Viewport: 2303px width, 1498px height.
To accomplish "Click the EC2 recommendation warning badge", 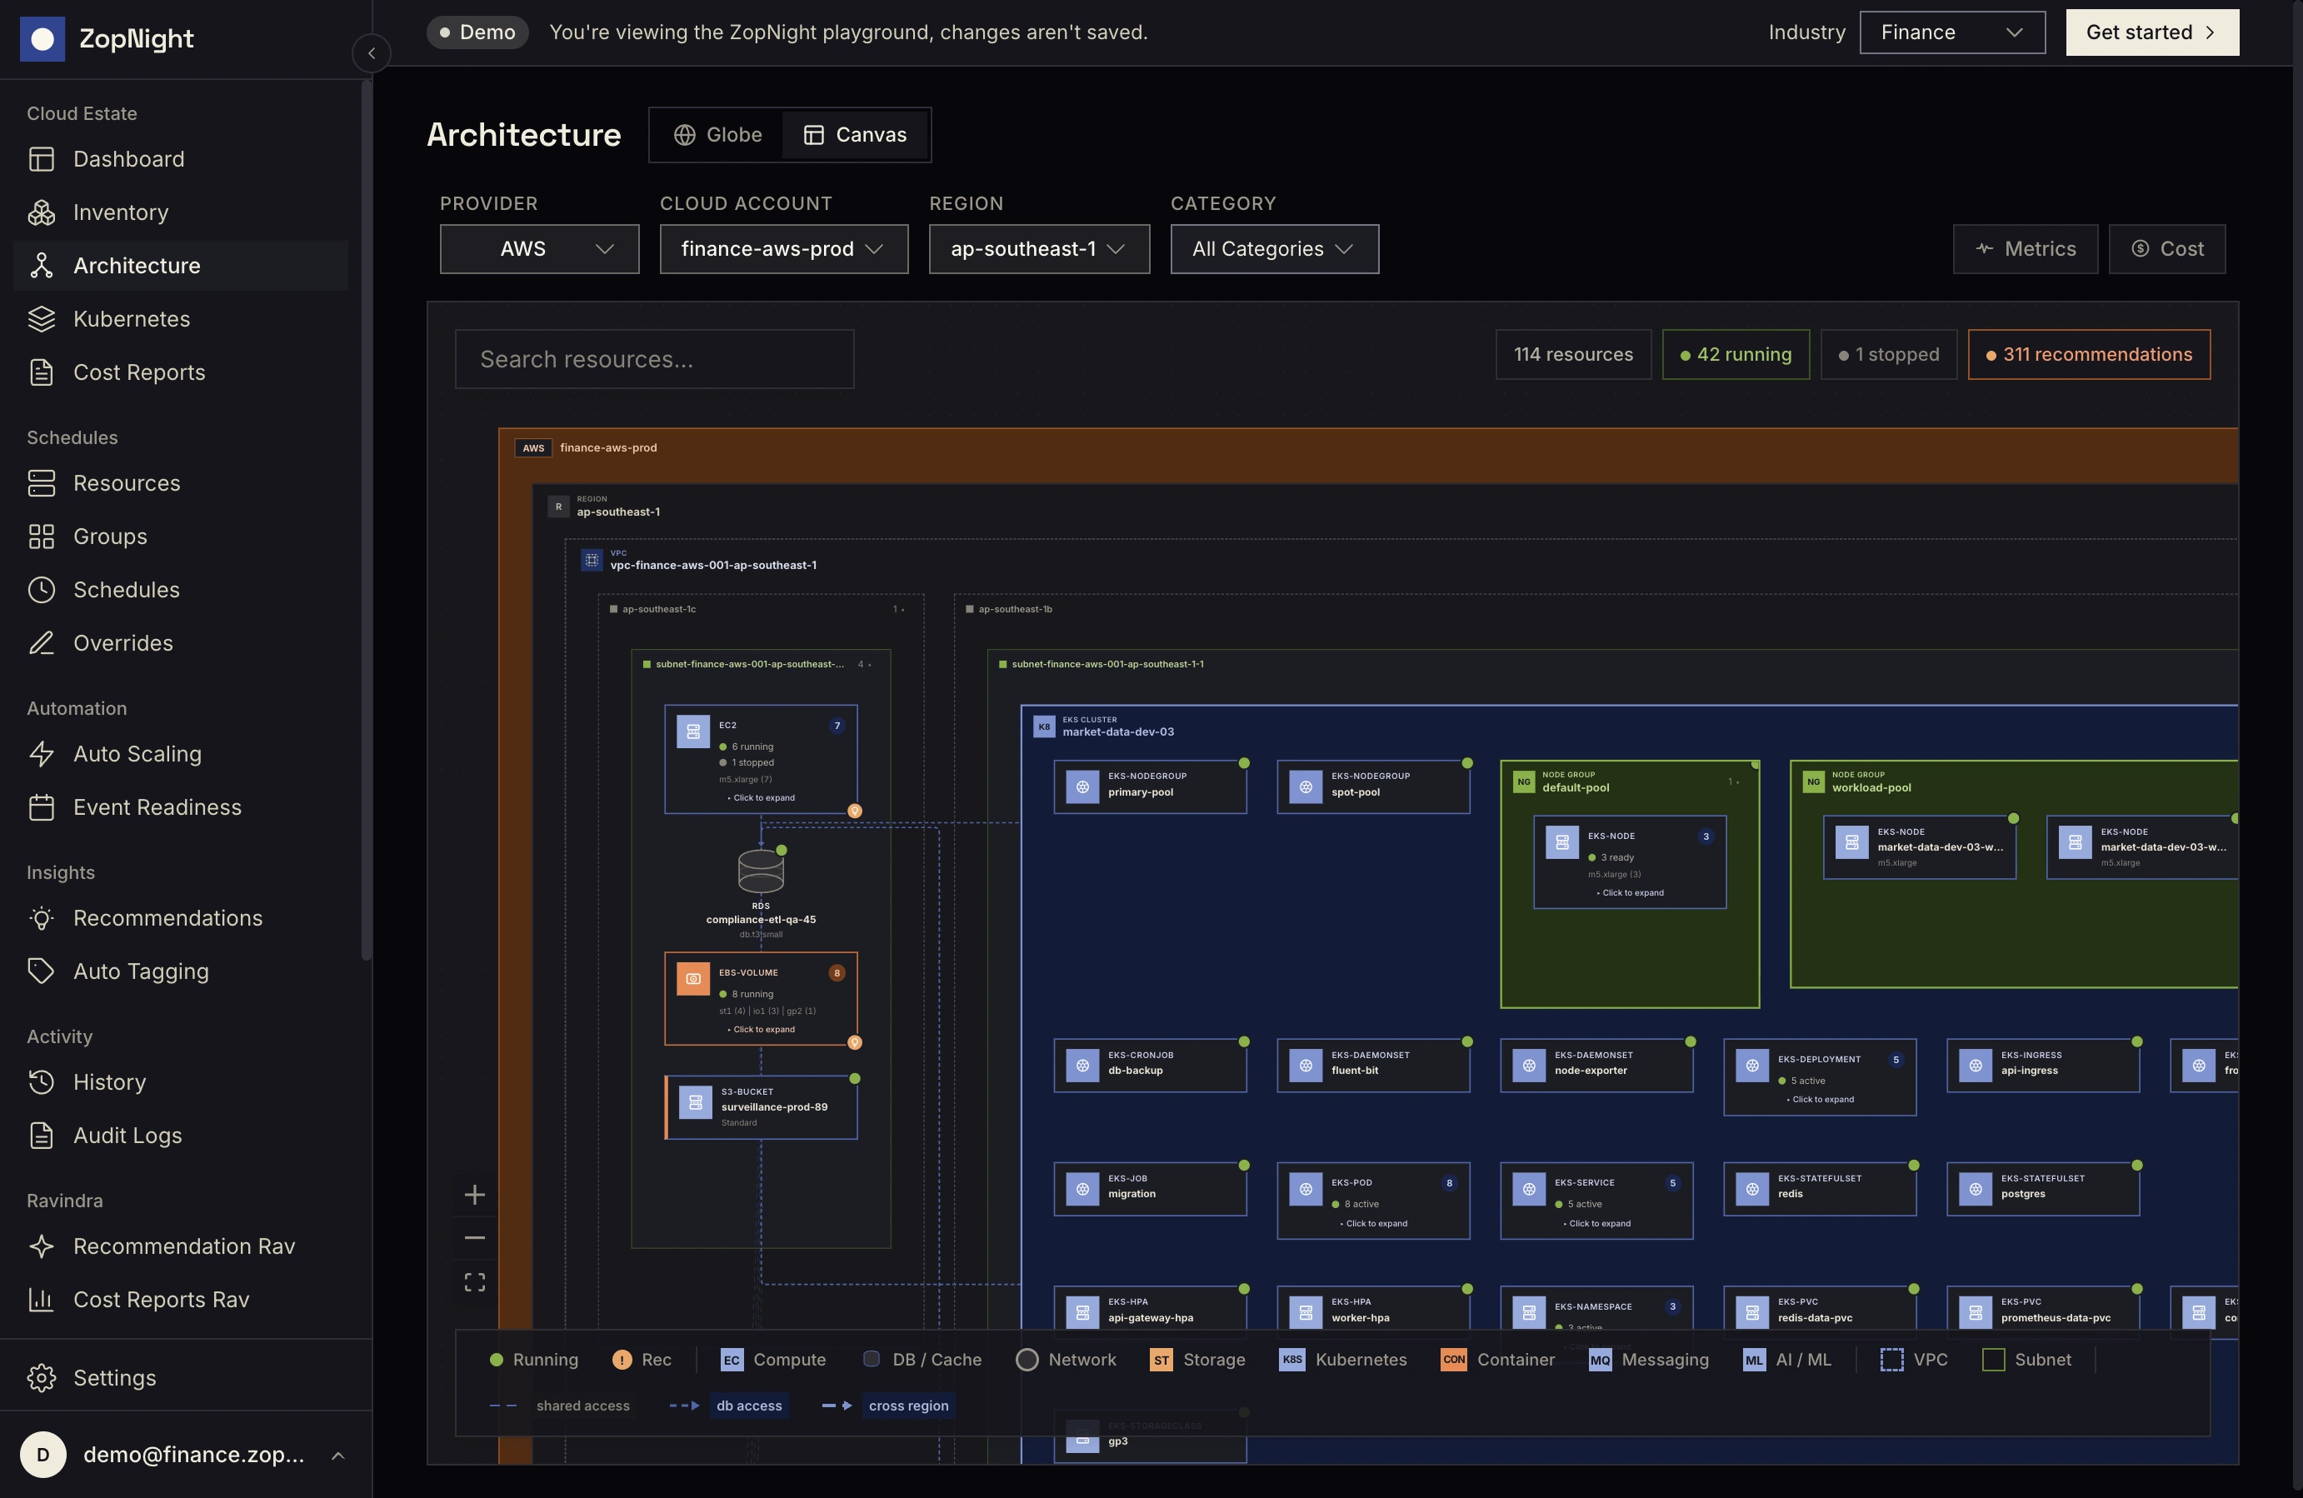I will [854, 811].
